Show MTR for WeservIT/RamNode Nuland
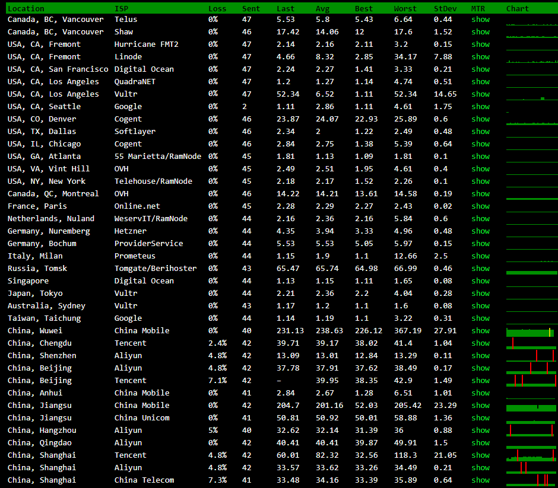This screenshot has height=488, width=558. point(480,219)
